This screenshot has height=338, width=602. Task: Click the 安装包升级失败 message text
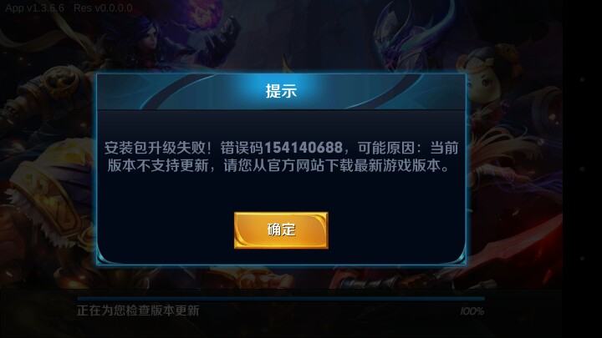click(155, 148)
